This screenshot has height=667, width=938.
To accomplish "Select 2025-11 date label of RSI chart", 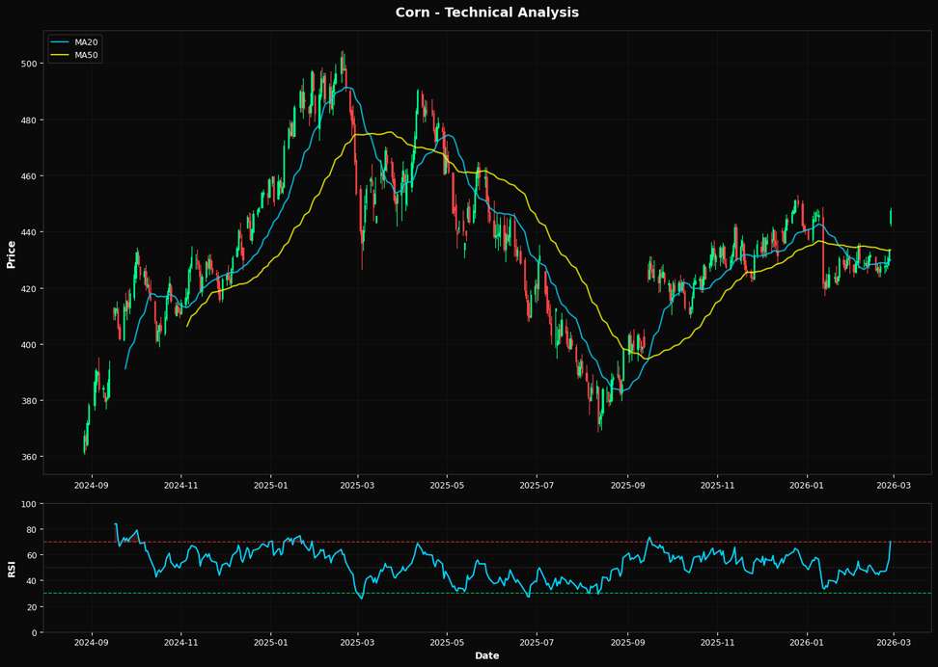I will 717,643.
